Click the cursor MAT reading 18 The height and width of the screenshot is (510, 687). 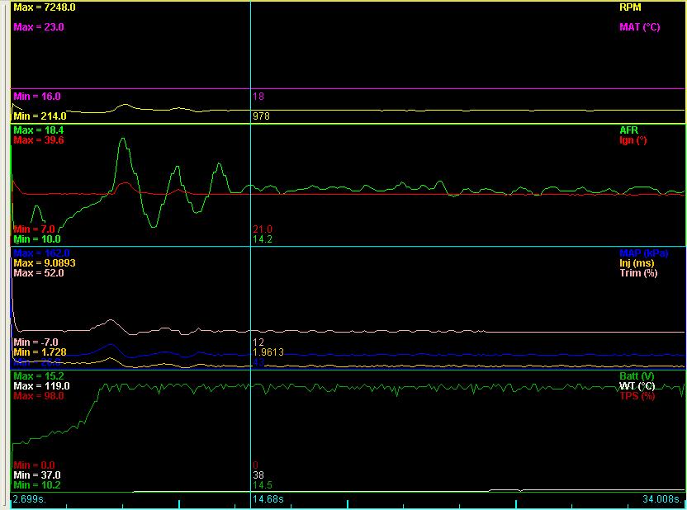click(x=258, y=97)
